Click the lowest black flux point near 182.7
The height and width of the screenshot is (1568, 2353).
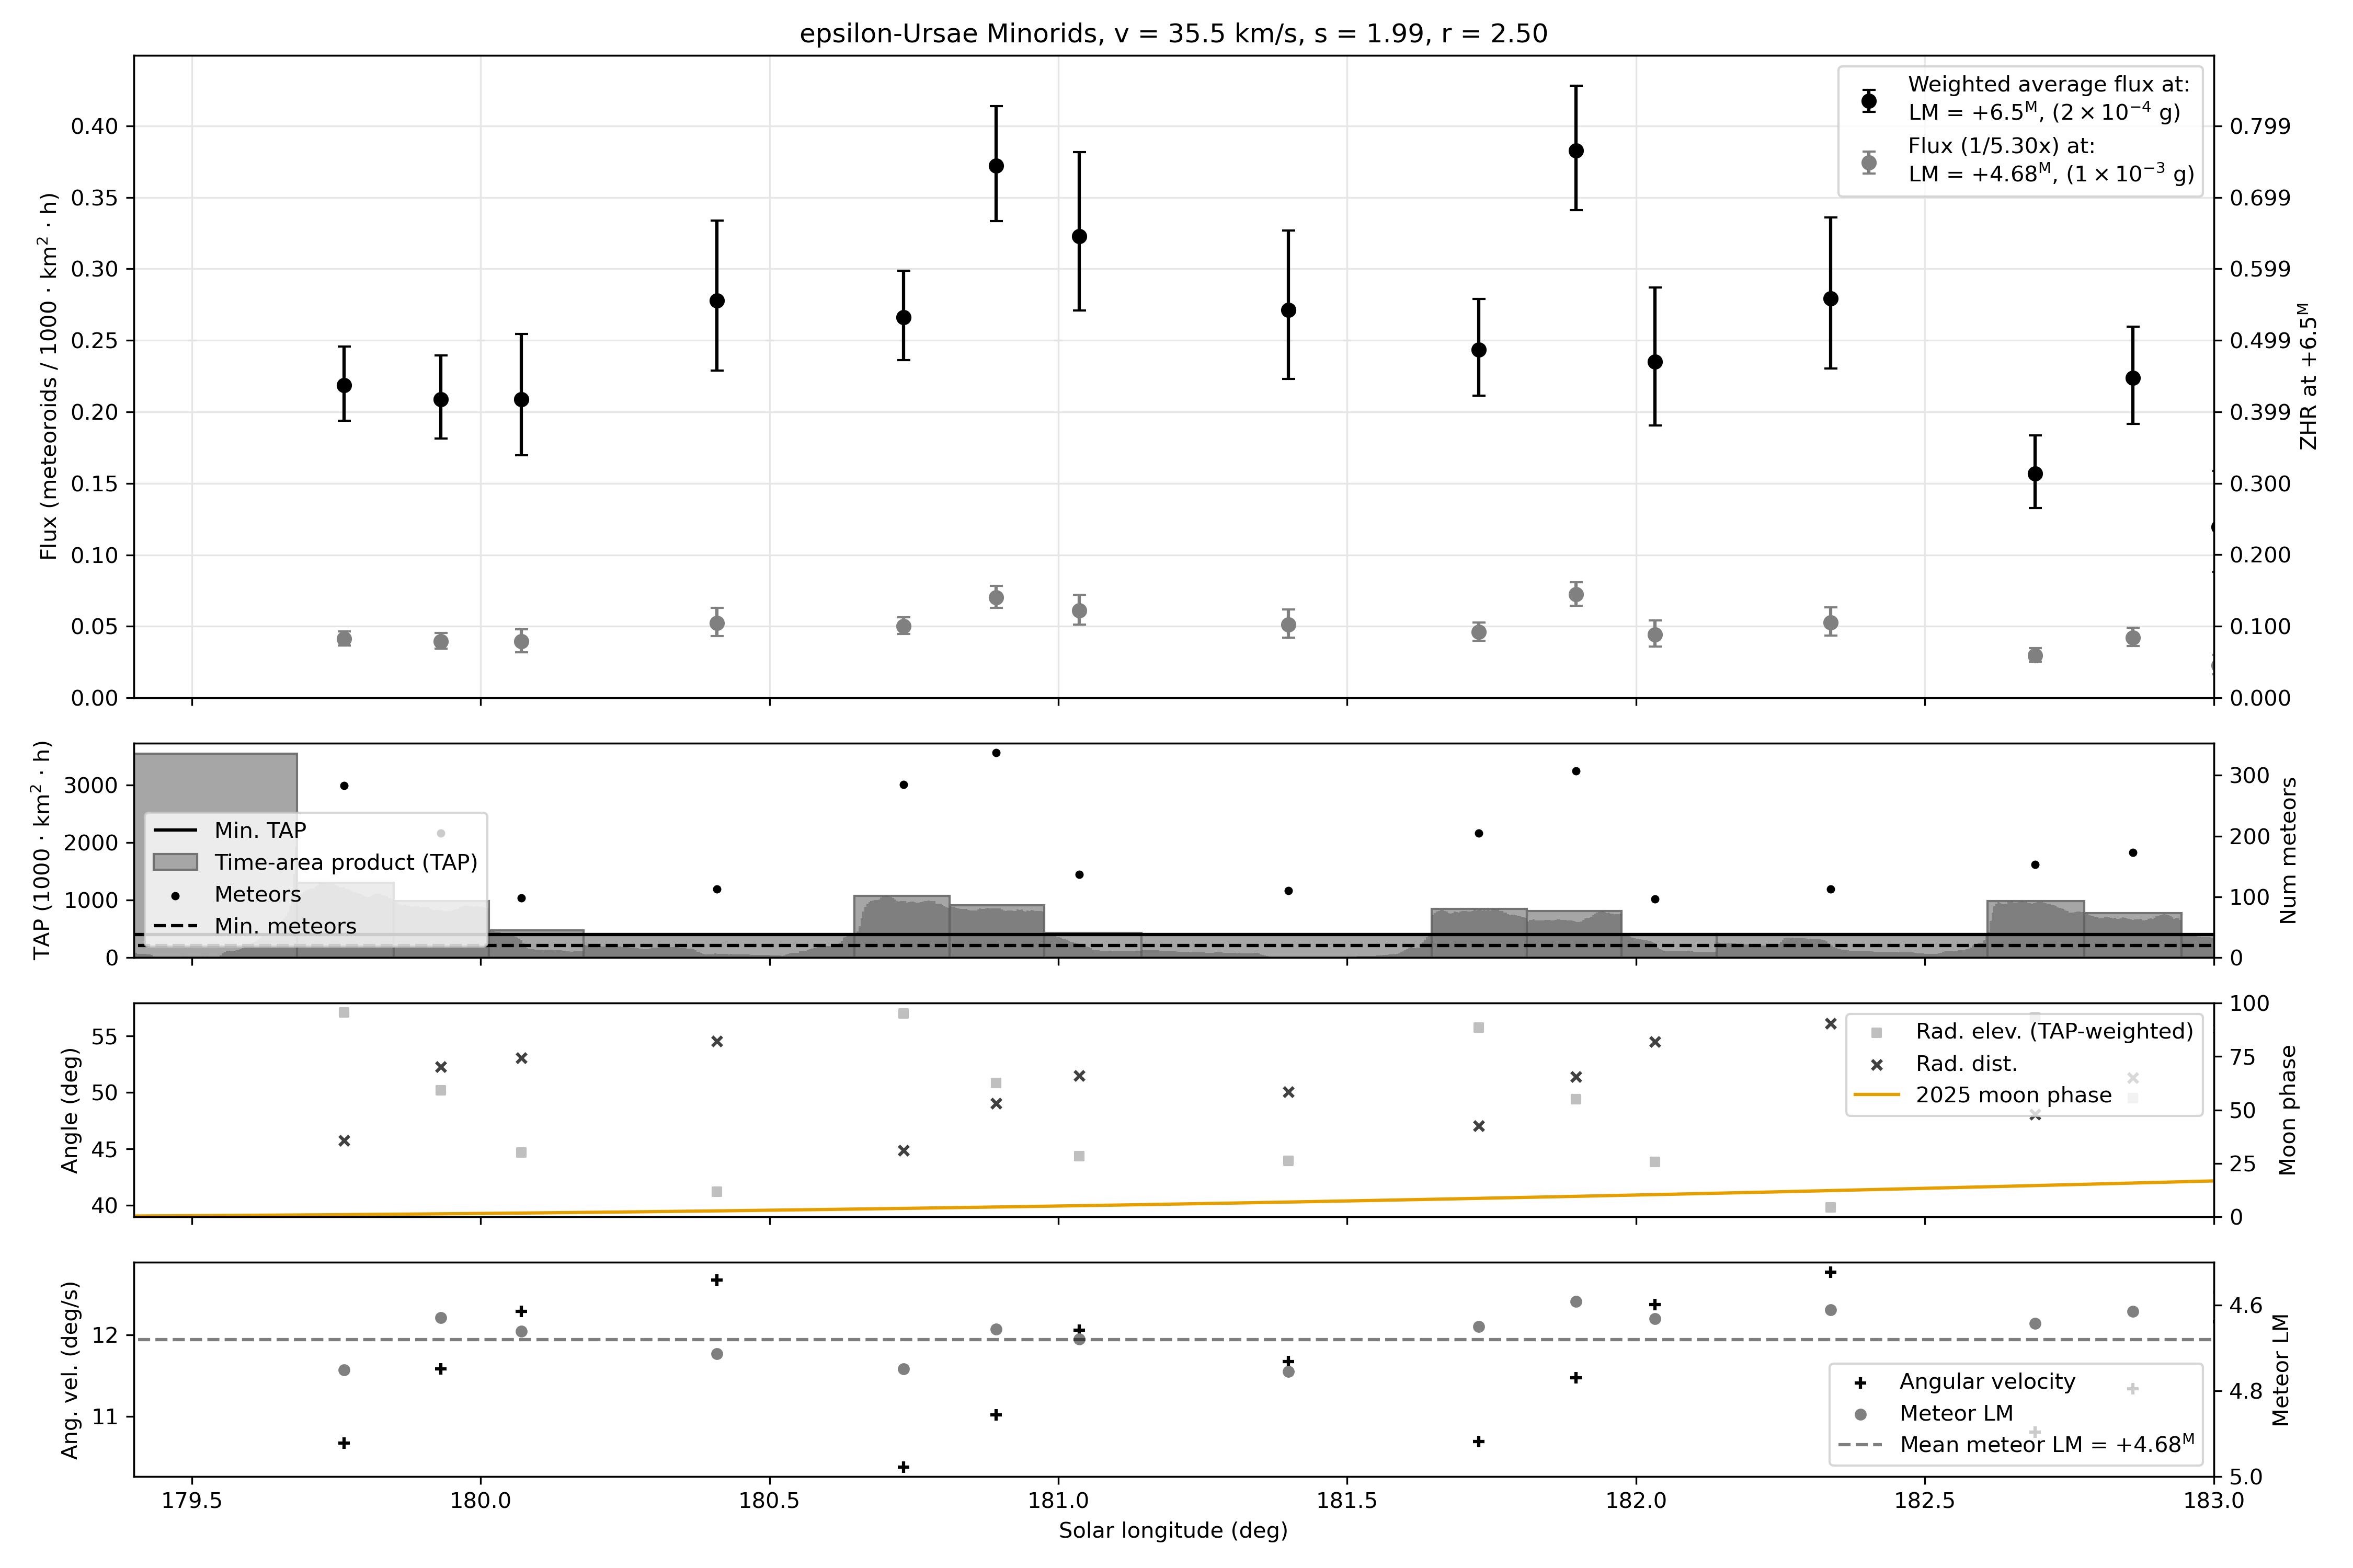[x=2034, y=474]
